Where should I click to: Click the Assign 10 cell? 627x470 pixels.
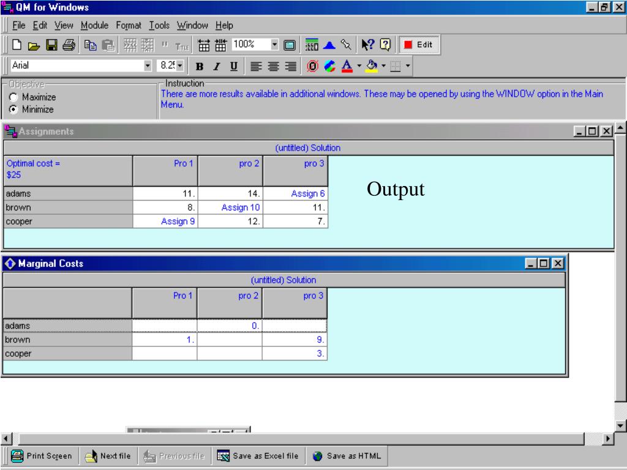230,208
